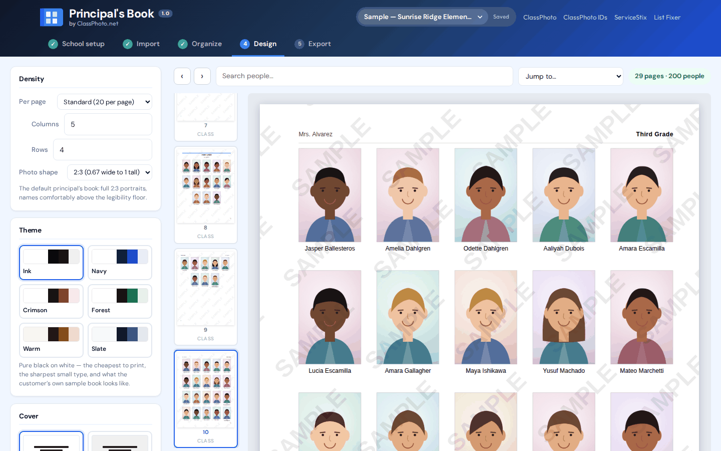Select the Ink theme

click(x=51, y=263)
